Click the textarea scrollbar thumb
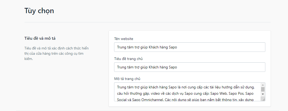288x111 pixels. (263, 89)
